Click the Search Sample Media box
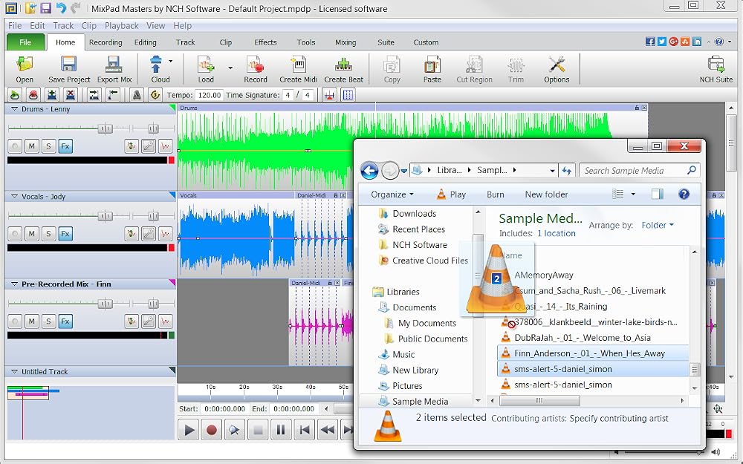This screenshot has width=743, height=464. click(639, 171)
